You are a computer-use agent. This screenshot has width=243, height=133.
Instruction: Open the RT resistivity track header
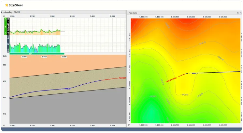[8, 44]
